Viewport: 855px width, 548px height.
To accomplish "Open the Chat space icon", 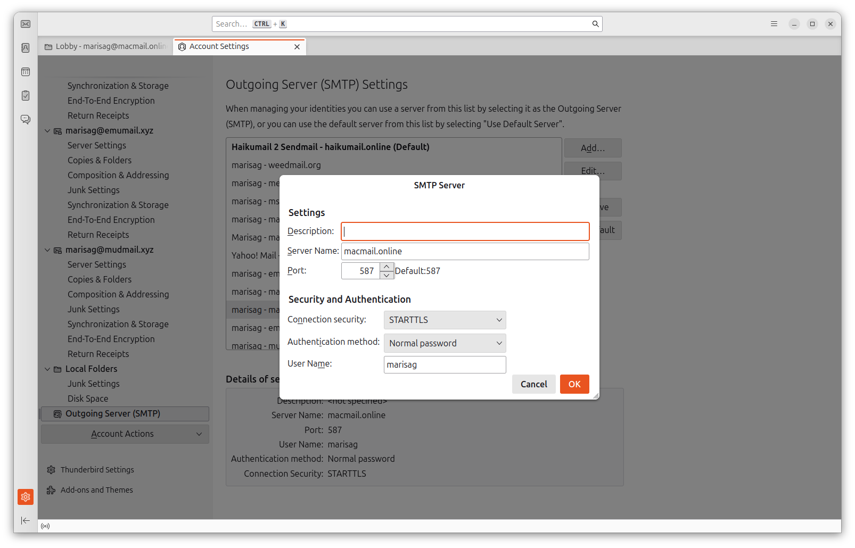I will (26, 119).
